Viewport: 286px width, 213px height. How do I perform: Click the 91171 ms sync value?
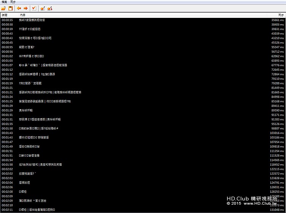(278, 115)
